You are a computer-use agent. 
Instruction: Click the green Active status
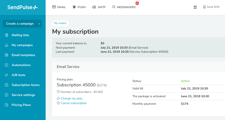pyautogui.click(x=185, y=81)
